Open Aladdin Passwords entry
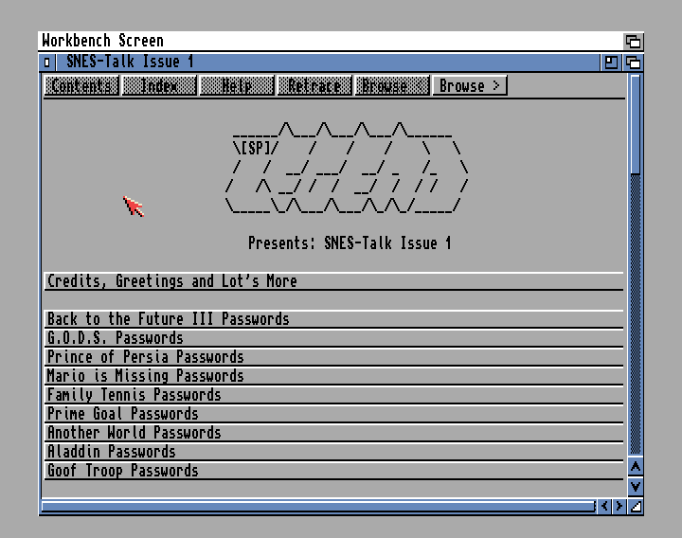This screenshot has width=682, height=538. (x=333, y=452)
